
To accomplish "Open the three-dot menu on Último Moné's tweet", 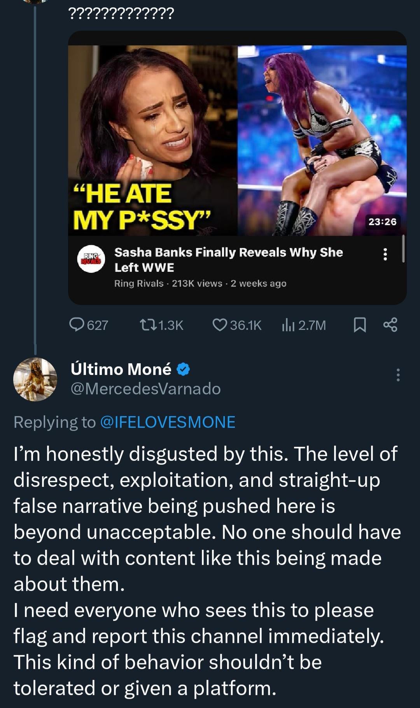I will pos(397,374).
